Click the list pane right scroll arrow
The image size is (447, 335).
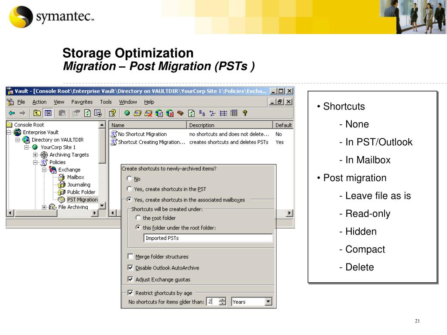coord(290,213)
